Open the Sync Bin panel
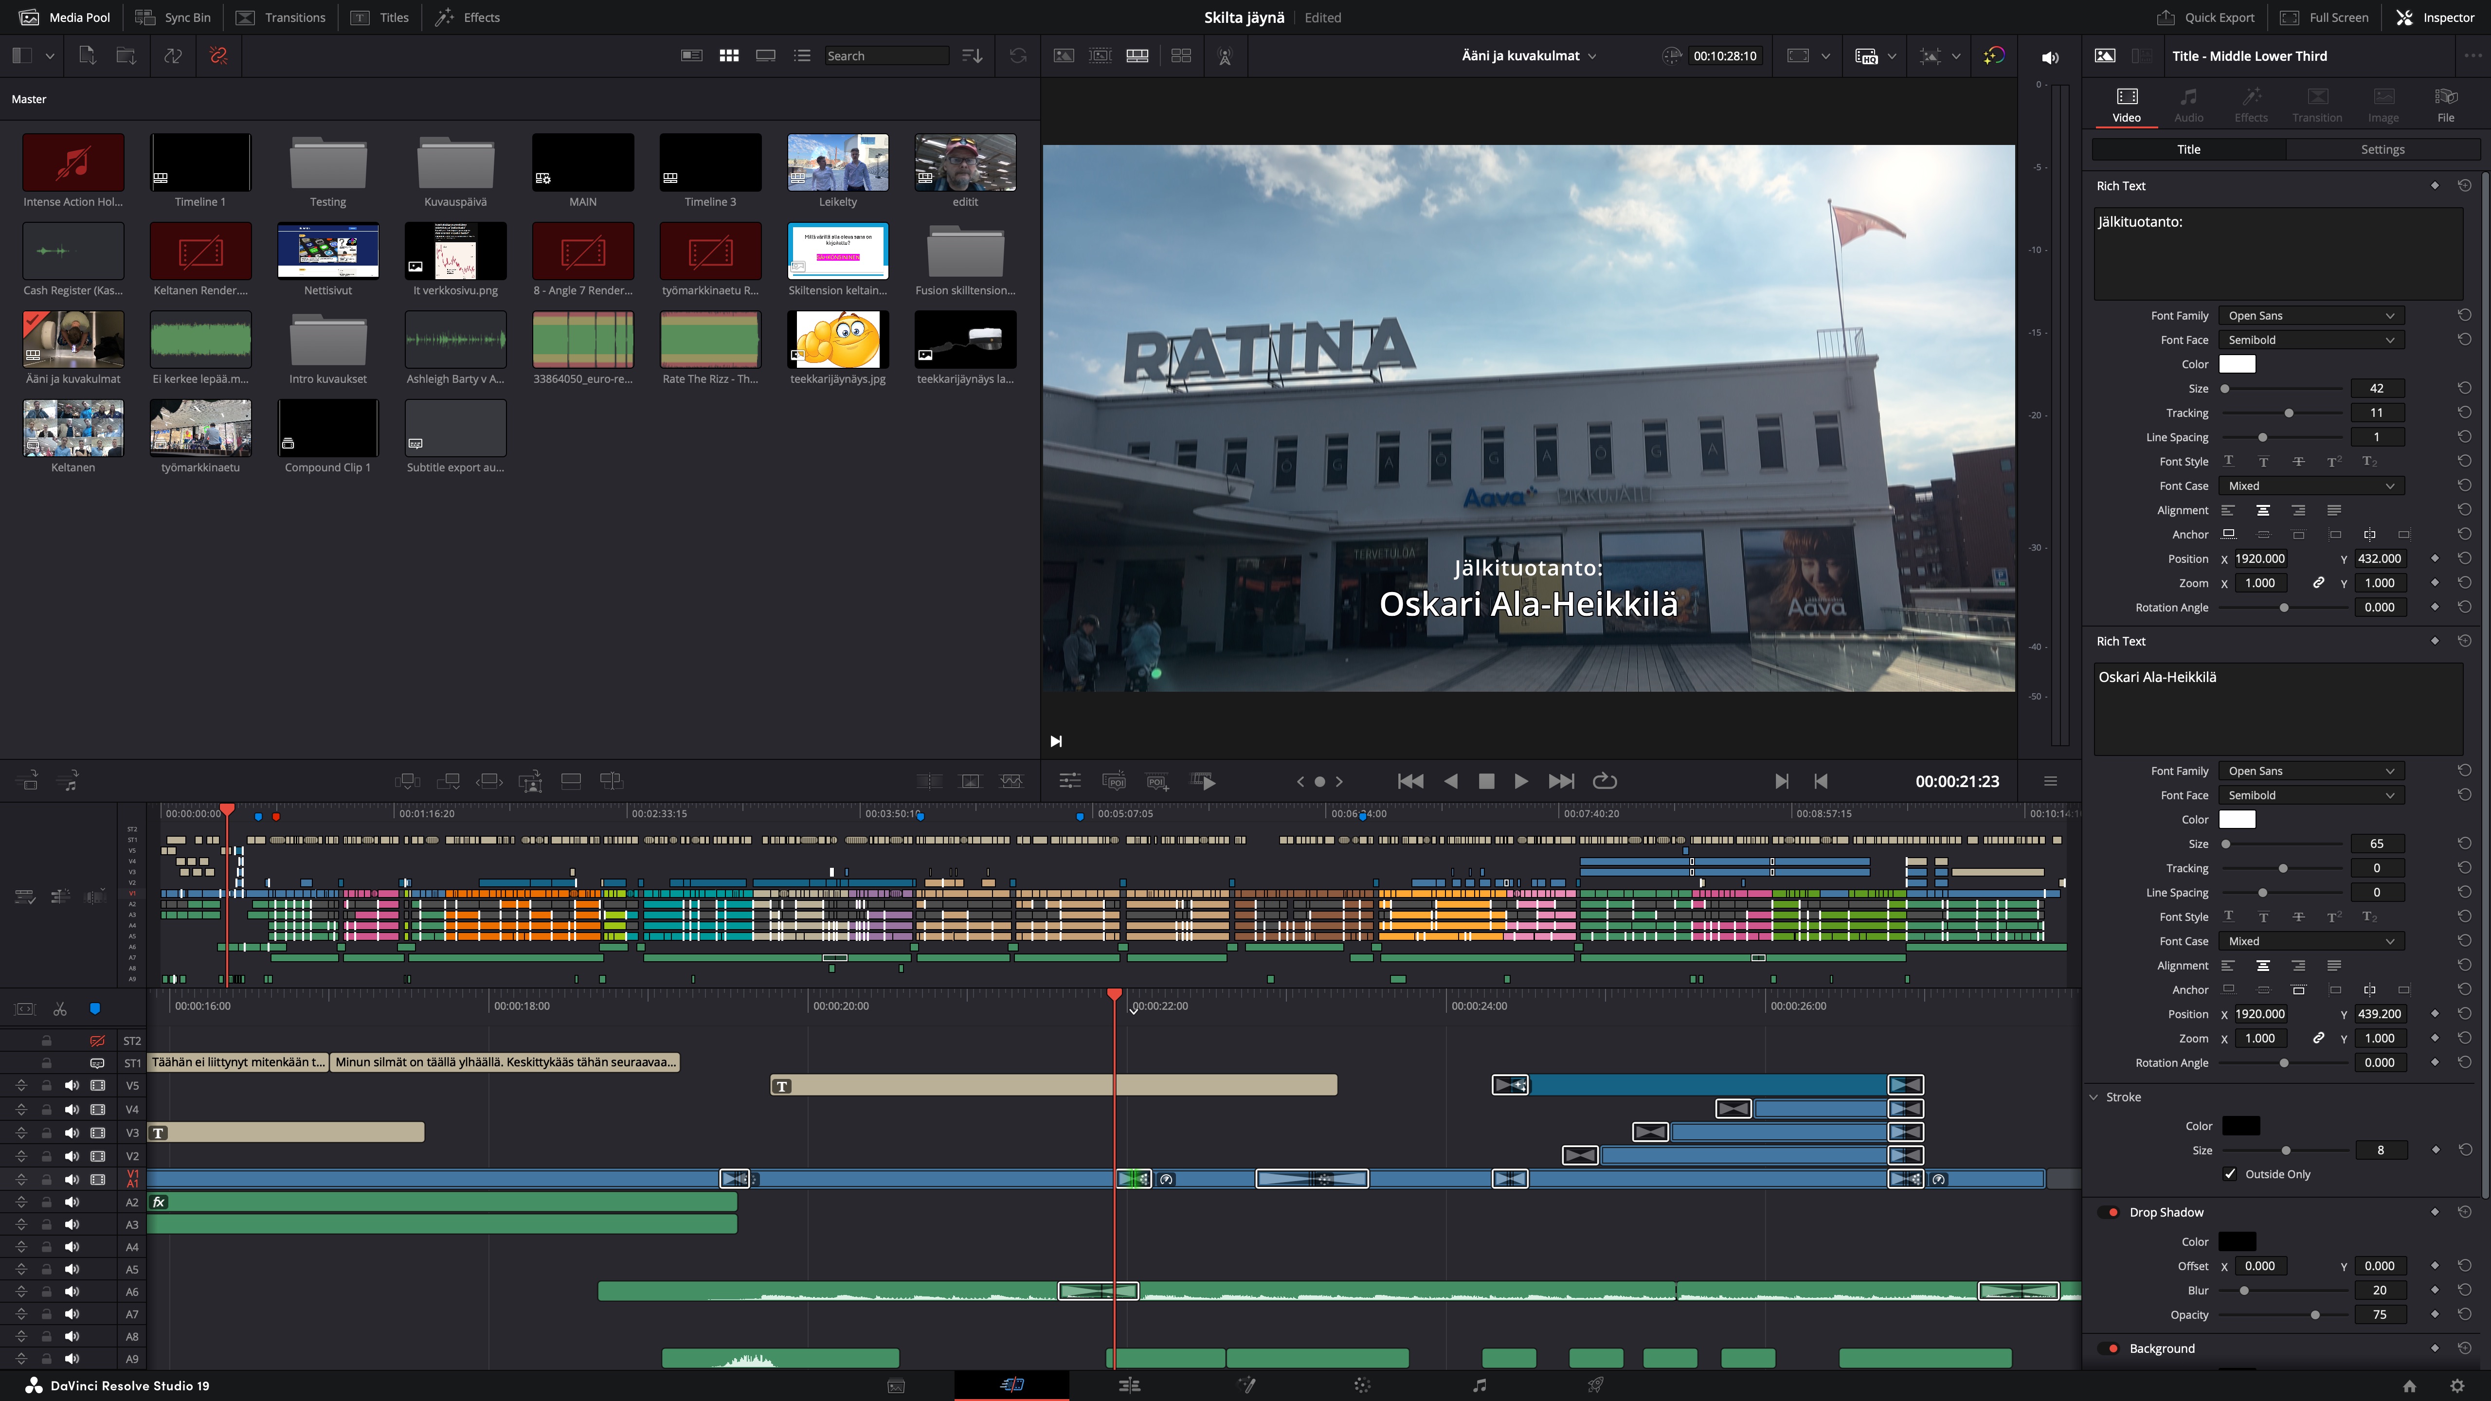This screenshot has width=2491, height=1401. (x=172, y=18)
